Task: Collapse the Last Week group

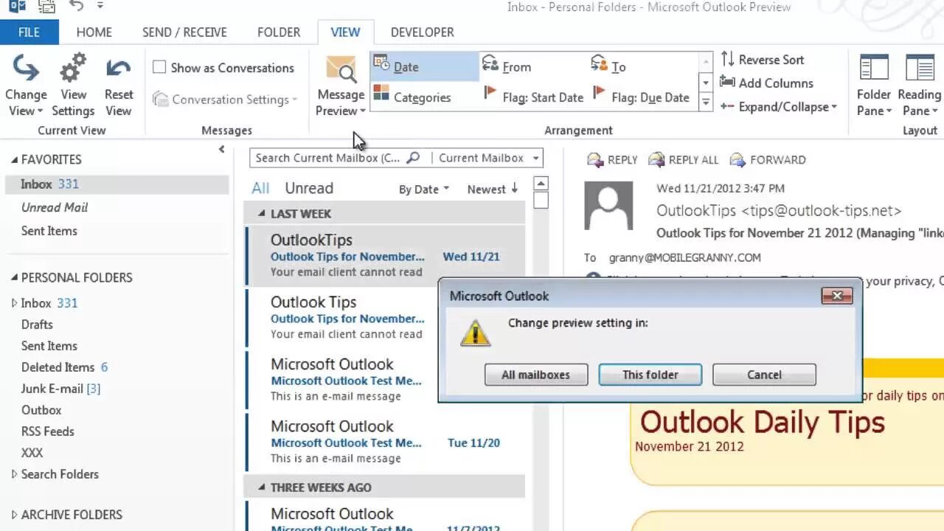Action: 261,213
